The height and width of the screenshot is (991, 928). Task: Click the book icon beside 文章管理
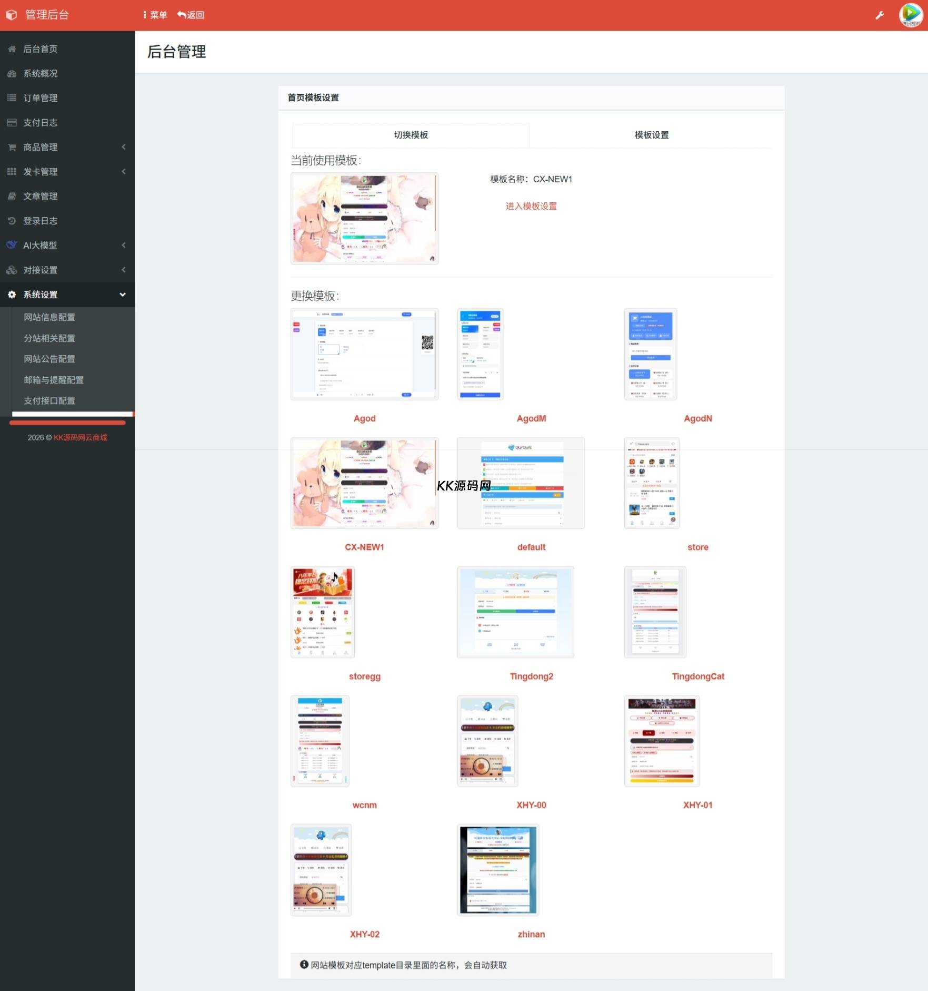tap(12, 197)
